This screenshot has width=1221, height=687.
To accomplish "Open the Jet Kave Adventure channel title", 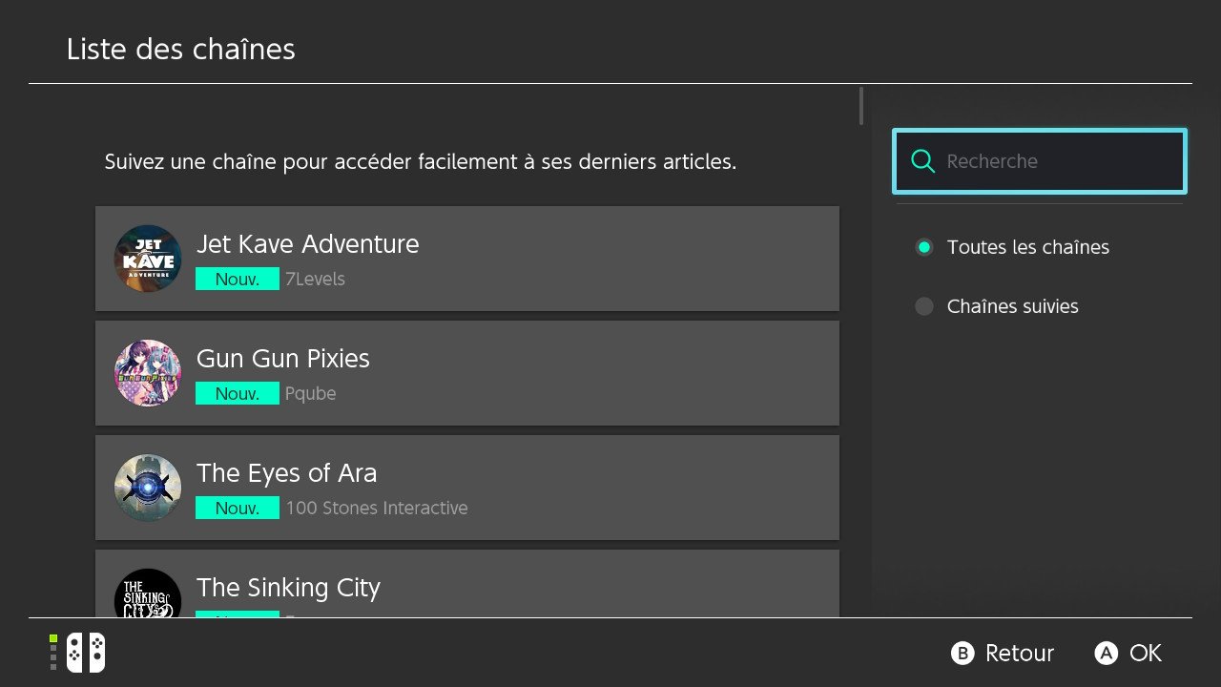I will pyautogui.click(x=307, y=244).
